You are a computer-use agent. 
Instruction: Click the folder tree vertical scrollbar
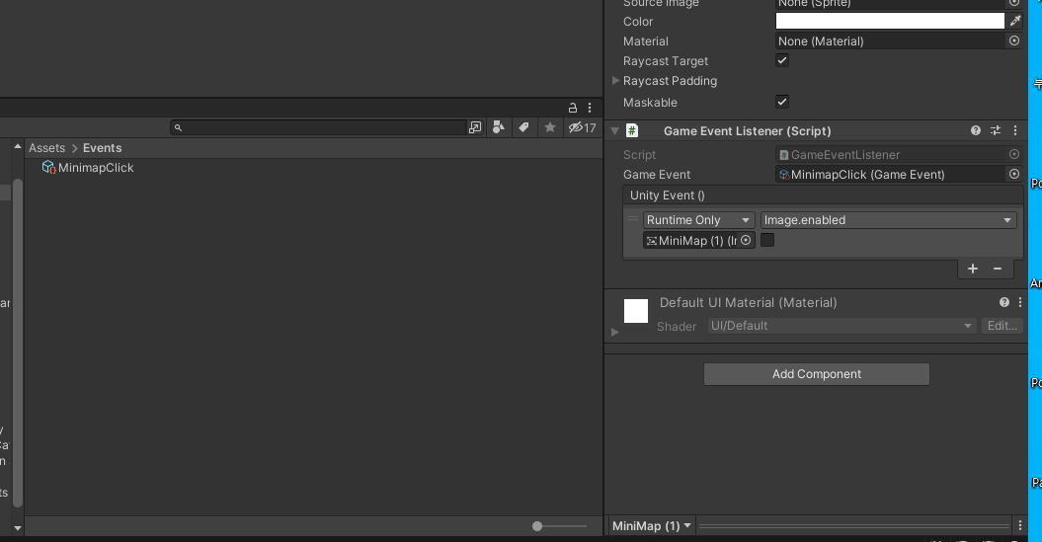point(18,342)
